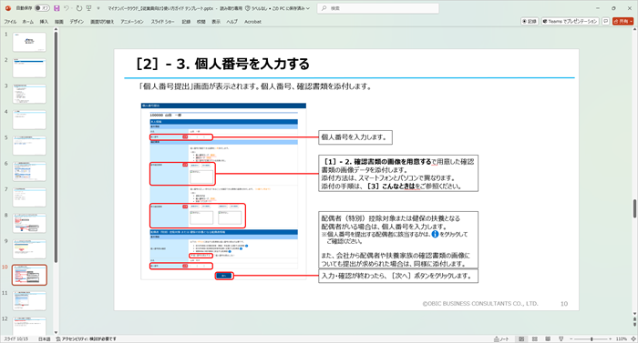Switch to the 記録 (Record) ribbon tab

pyautogui.click(x=186, y=22)
